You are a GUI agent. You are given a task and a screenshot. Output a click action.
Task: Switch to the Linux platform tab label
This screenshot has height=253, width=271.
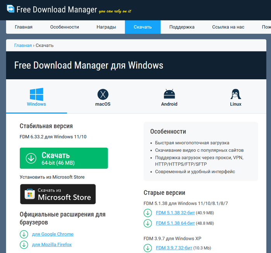tap(235, 104)
